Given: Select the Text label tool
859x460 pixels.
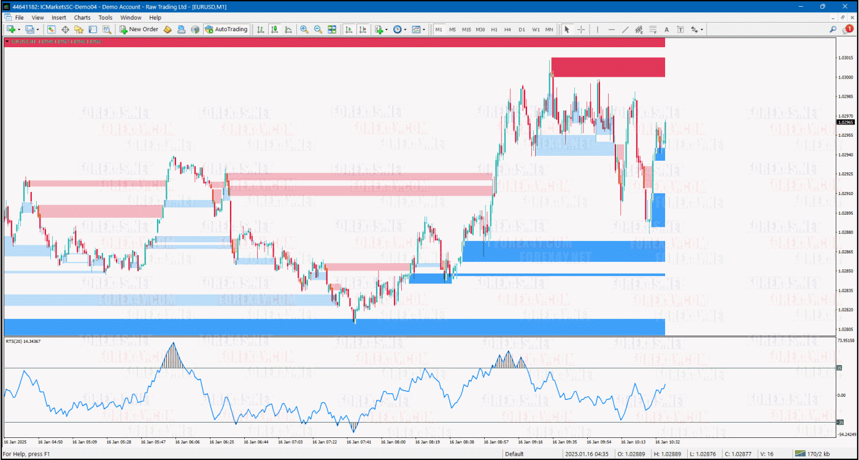Looking at the screenshot, I should (x=666, y=29).
